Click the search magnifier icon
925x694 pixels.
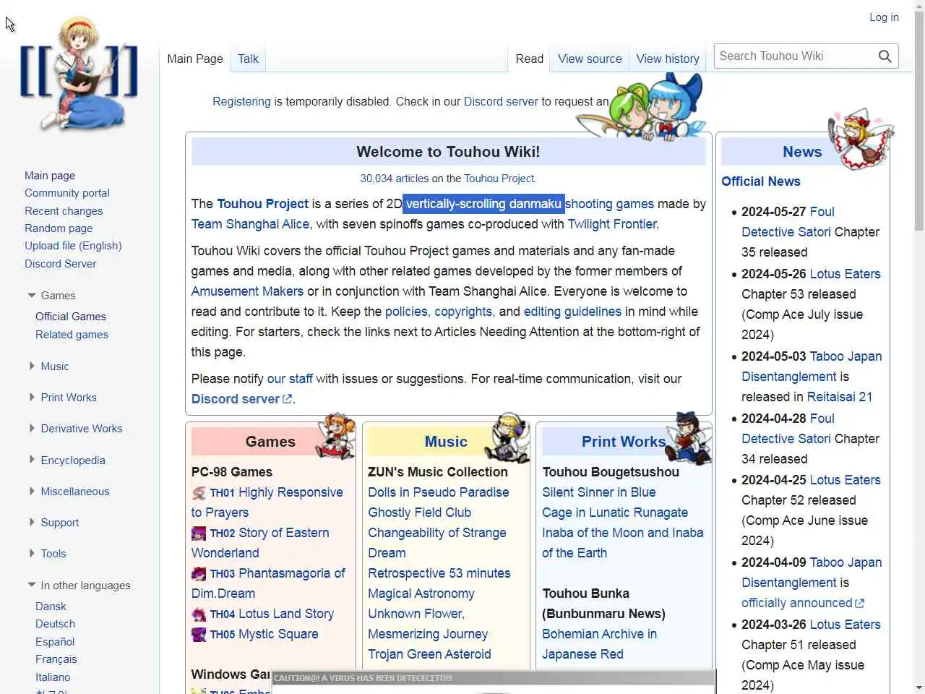pos(885,56)
